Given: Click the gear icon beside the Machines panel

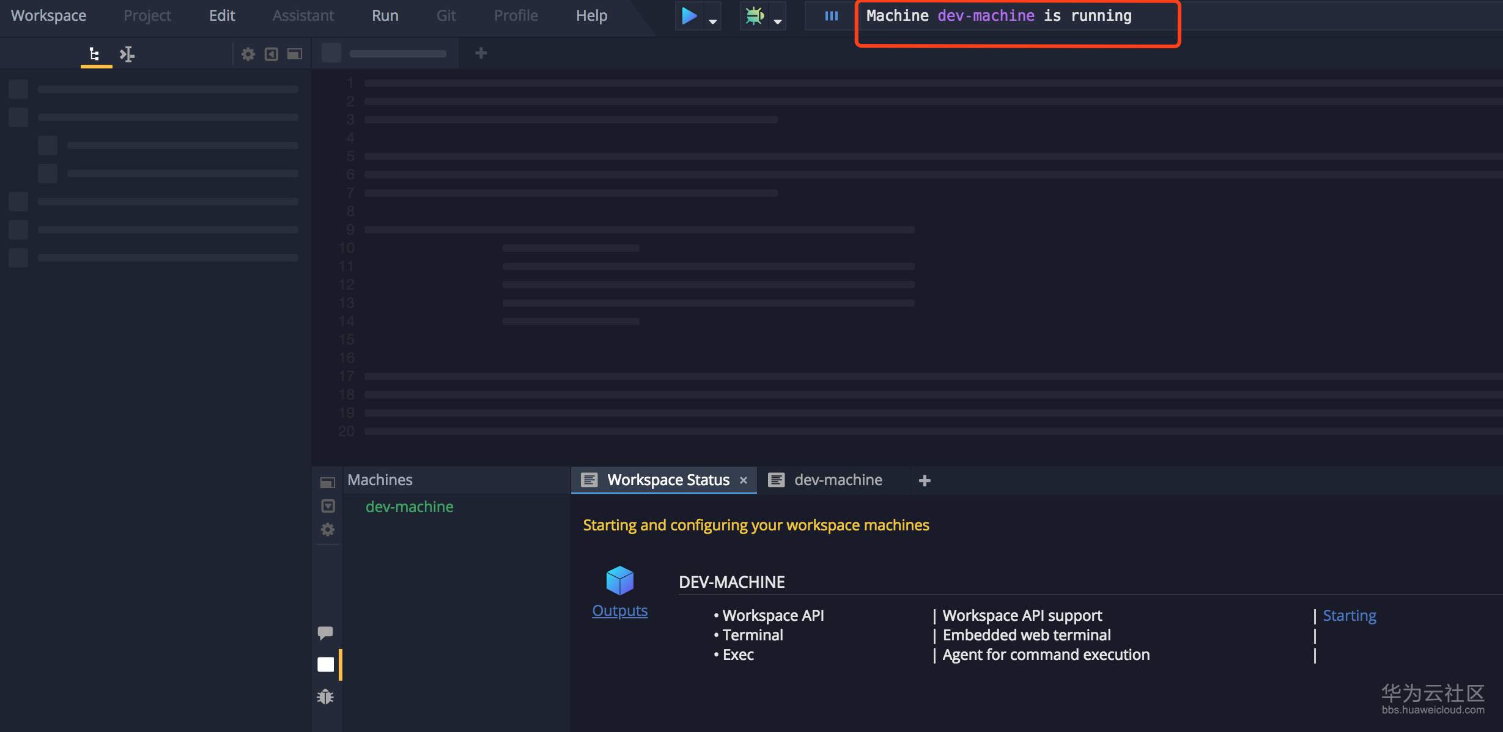Looking at the screenshot, I should (x=328, y=530).
